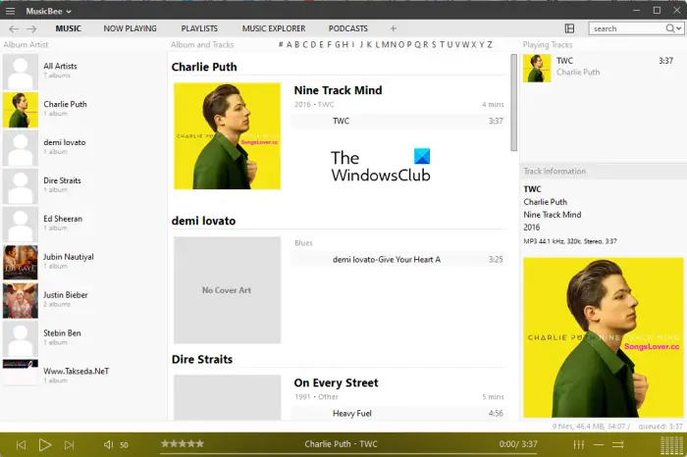
Task: Click Charlie Puth - TWC now playing title
Action: coord(341,444)
